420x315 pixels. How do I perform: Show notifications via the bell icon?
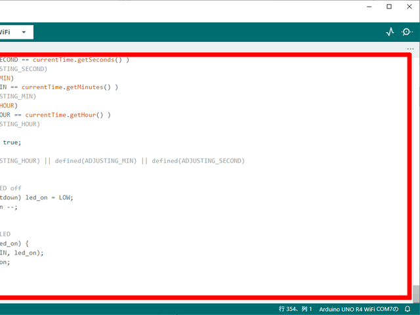pyautogui.click(x=408, y=308)
